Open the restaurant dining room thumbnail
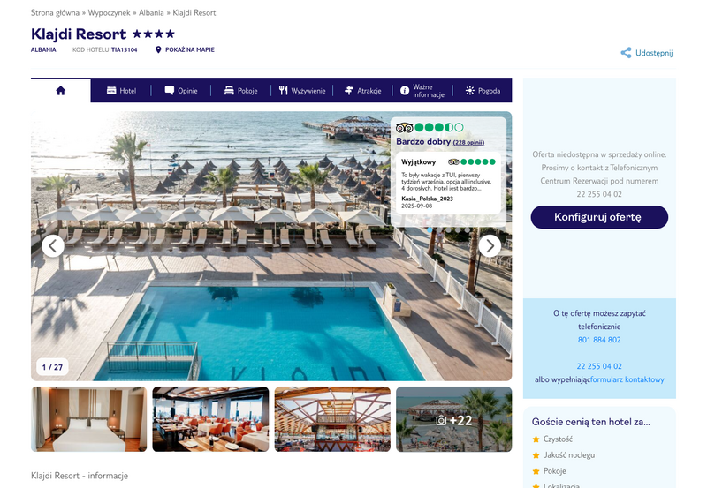Screen dimensions: 707x488 click(x=210, y=419)
